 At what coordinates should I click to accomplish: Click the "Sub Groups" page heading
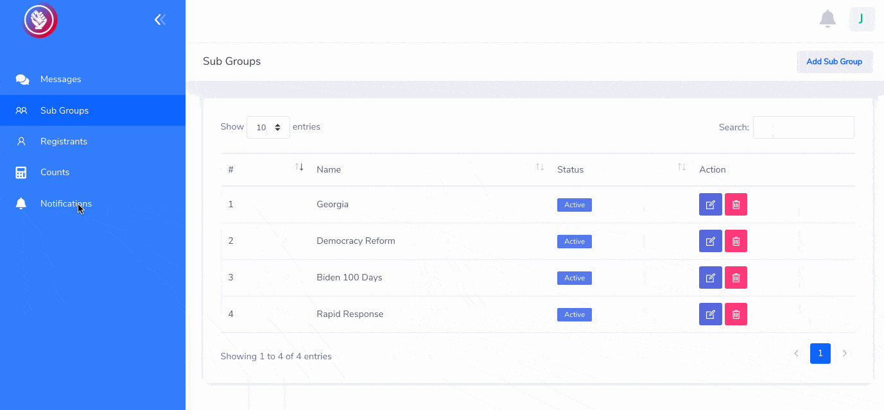point(232,62)
